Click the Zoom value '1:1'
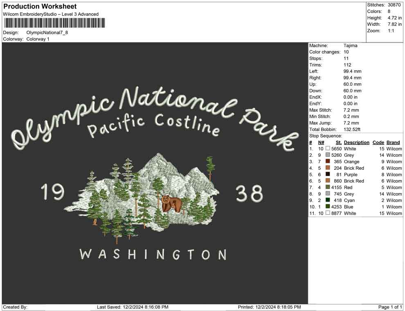 [391, 31]
